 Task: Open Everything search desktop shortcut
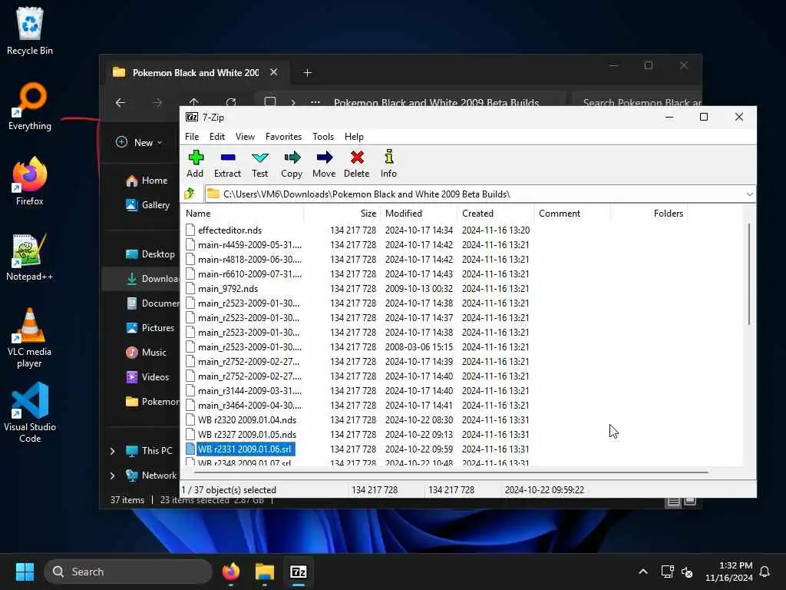click(x=30, y=107)
